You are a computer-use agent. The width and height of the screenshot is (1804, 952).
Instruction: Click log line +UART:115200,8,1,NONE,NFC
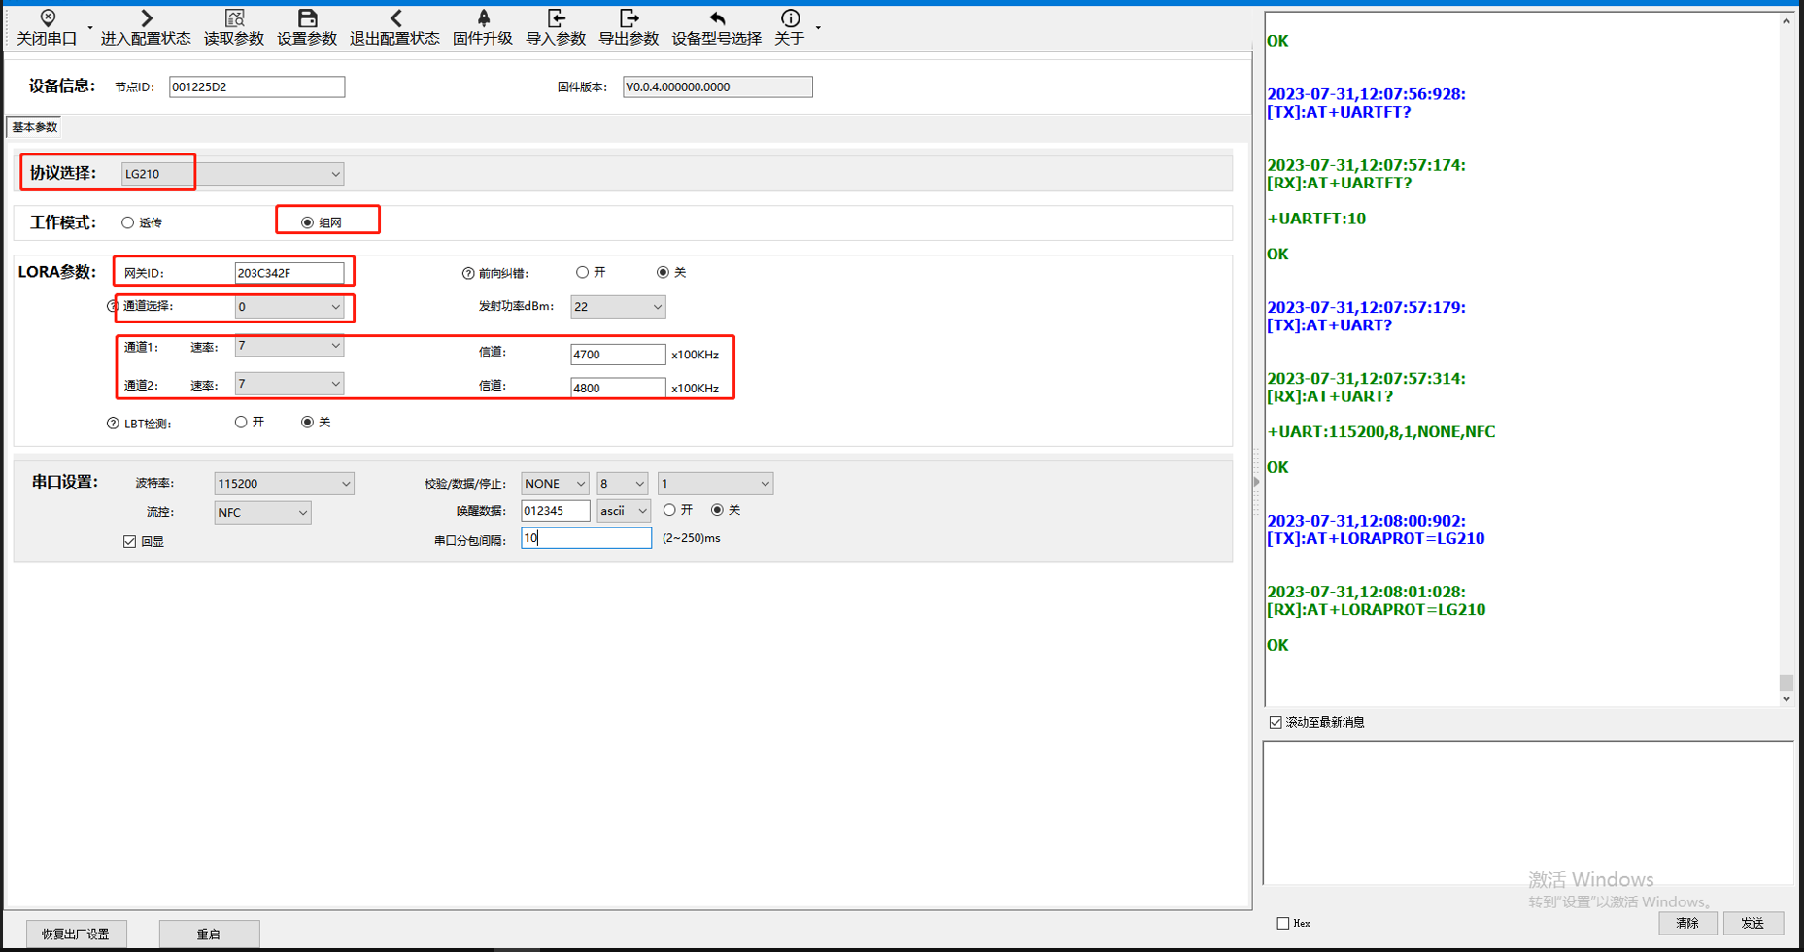[x=1381, y=432]
